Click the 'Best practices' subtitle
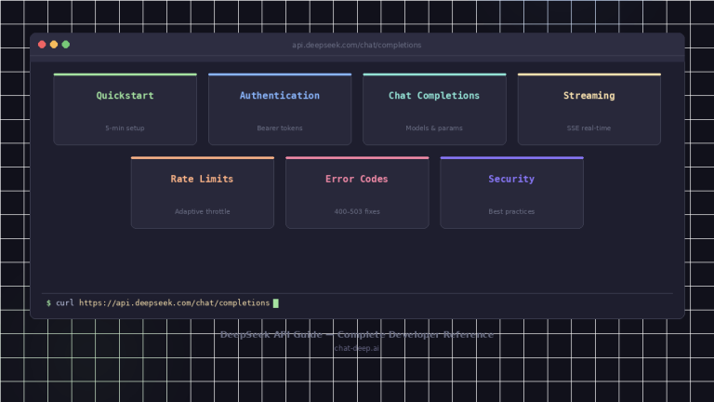The width and height of the screenshot is (714, 402). (x=511, y=211)
